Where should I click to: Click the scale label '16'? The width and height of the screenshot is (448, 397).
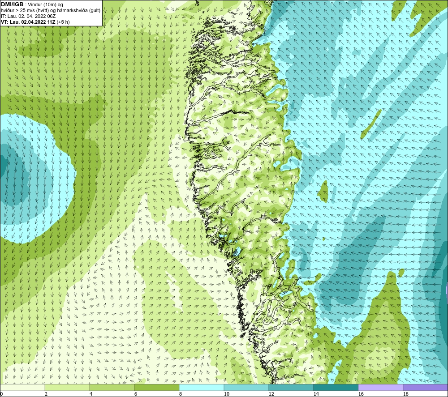(x=361, y=394)
